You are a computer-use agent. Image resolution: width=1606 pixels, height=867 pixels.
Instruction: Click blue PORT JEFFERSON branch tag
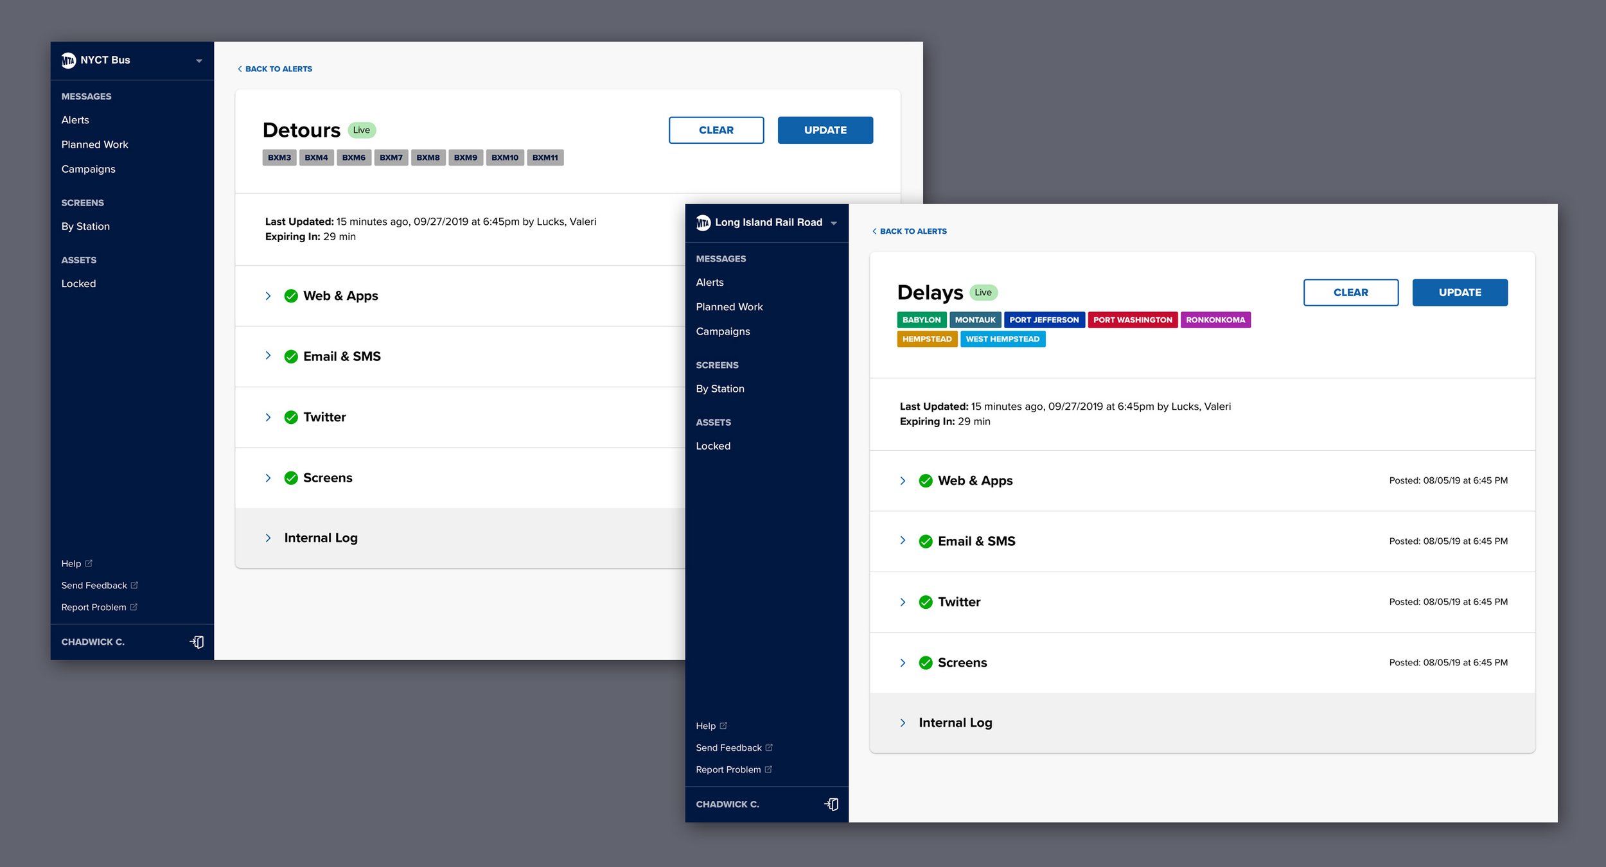(x=1045, y=320)
